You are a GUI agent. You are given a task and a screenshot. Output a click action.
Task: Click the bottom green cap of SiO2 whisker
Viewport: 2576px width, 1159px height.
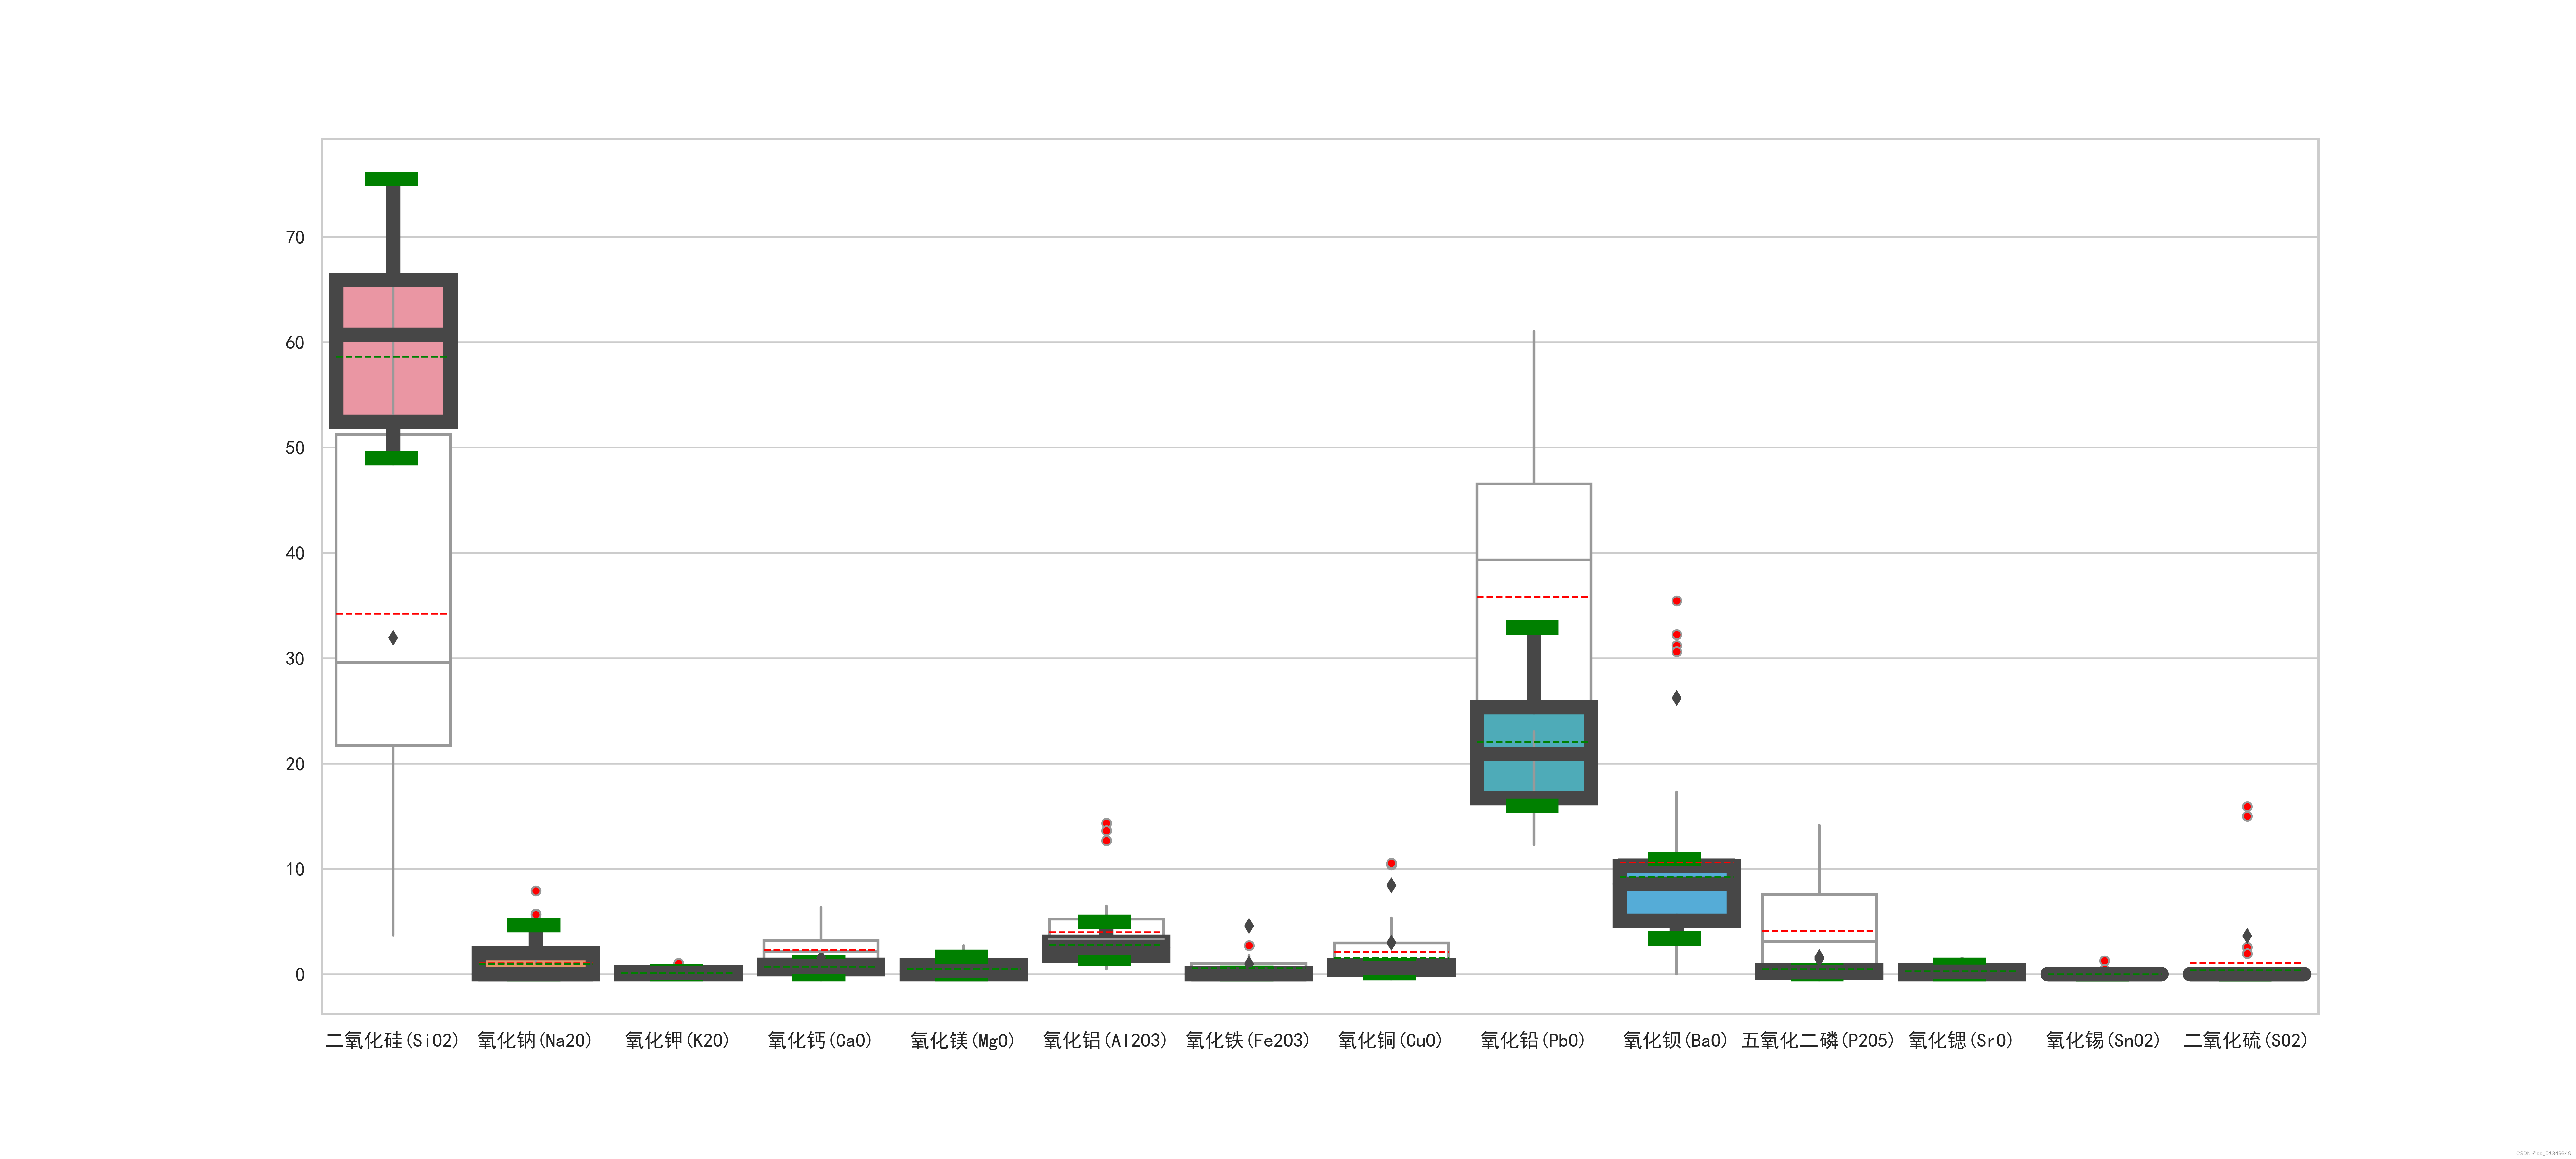pyautogui.click(x=391, y=458)
